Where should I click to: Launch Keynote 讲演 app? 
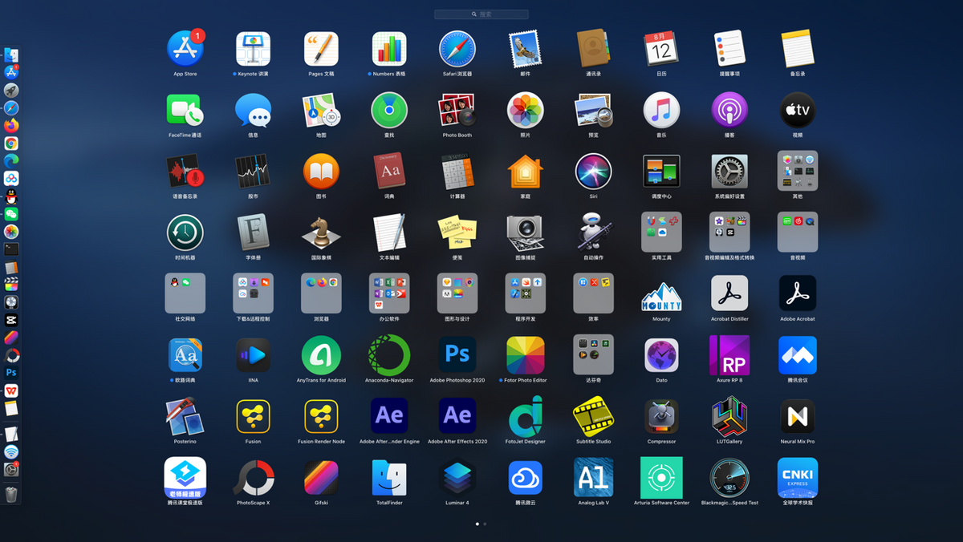click(253, 48)
